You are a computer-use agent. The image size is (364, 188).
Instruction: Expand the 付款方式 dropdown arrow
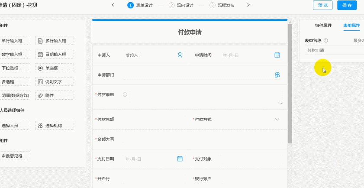[x=277, y=119]
